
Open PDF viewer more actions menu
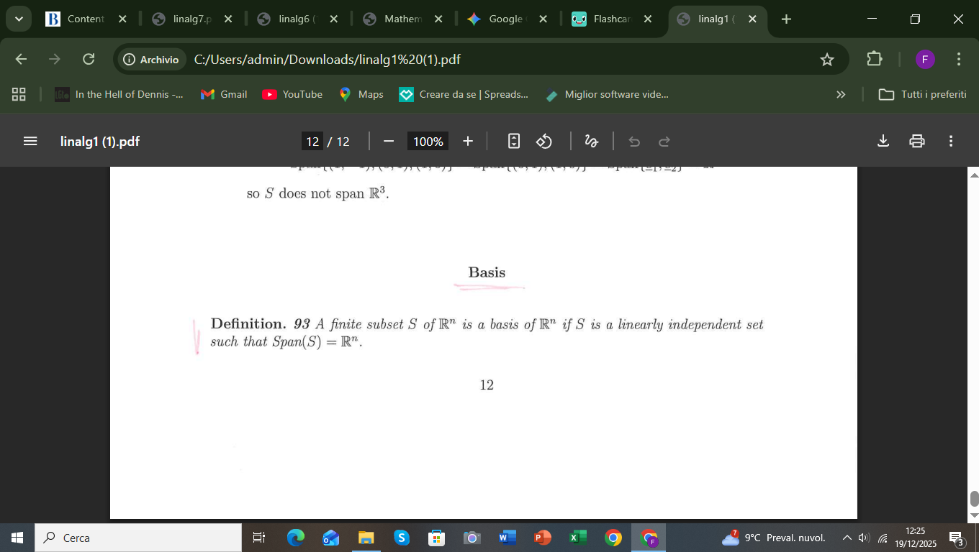coord(951,141)
